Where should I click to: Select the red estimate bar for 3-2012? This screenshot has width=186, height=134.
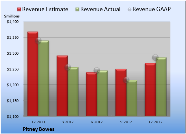[x=62, y=86]
